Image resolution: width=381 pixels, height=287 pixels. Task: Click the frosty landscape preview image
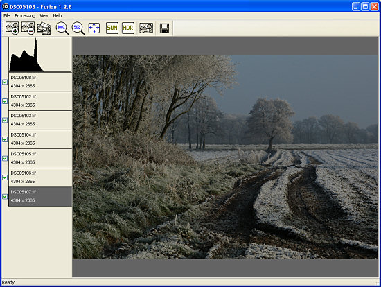point(225,157)
